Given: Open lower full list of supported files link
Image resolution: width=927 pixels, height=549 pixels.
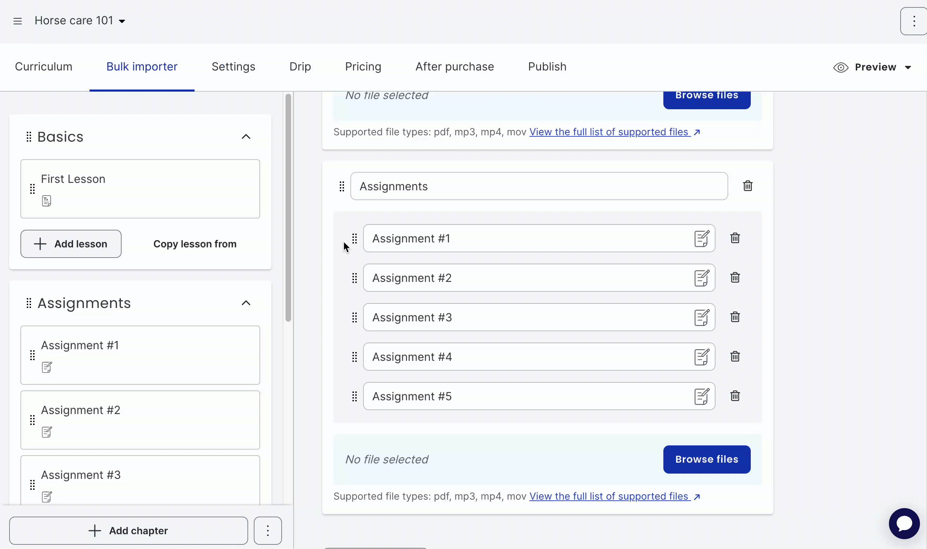Looking at the screenshot, I should (615, 496).
